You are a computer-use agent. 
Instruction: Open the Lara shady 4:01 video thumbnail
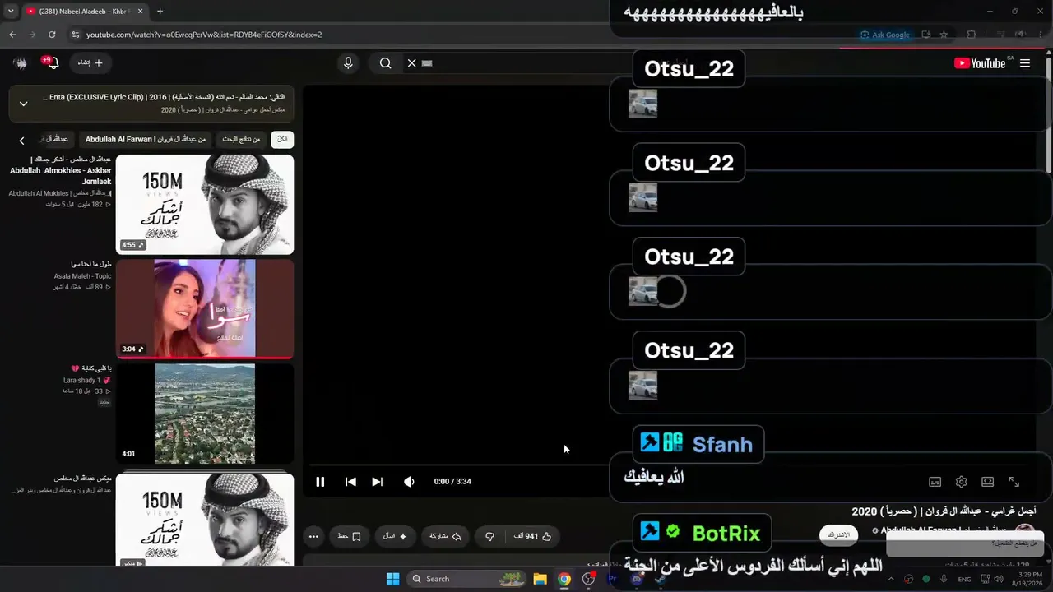(x=205, y=414)
